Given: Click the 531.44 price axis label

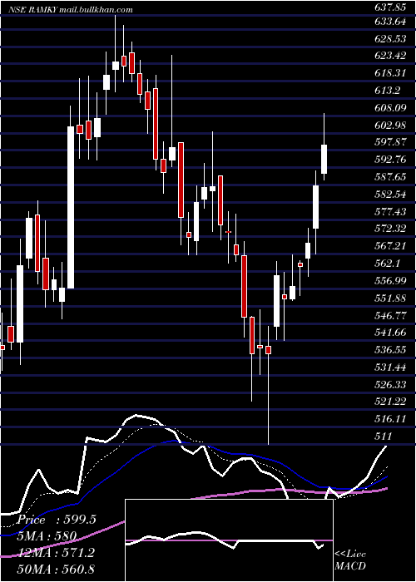Looking at the screenshot, I should tap(390, 367).
